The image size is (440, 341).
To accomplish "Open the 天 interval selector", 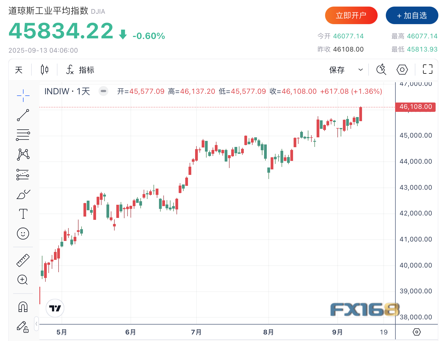I will pos(19,70).
